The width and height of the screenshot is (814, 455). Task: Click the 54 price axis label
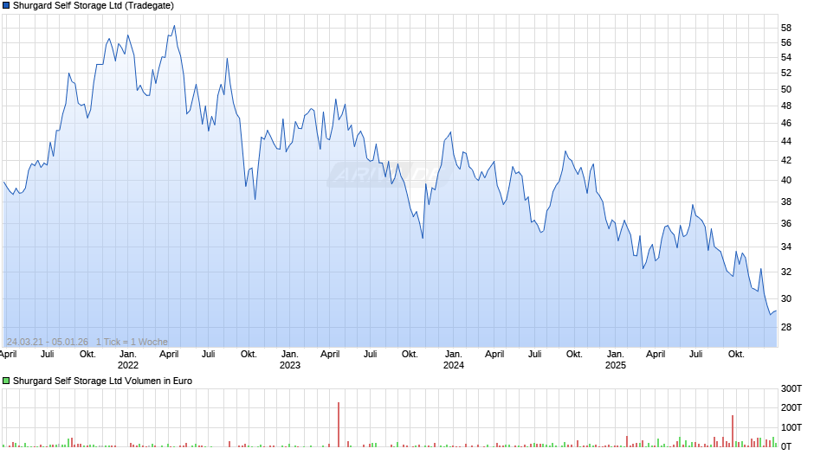[x=786, y=58]
